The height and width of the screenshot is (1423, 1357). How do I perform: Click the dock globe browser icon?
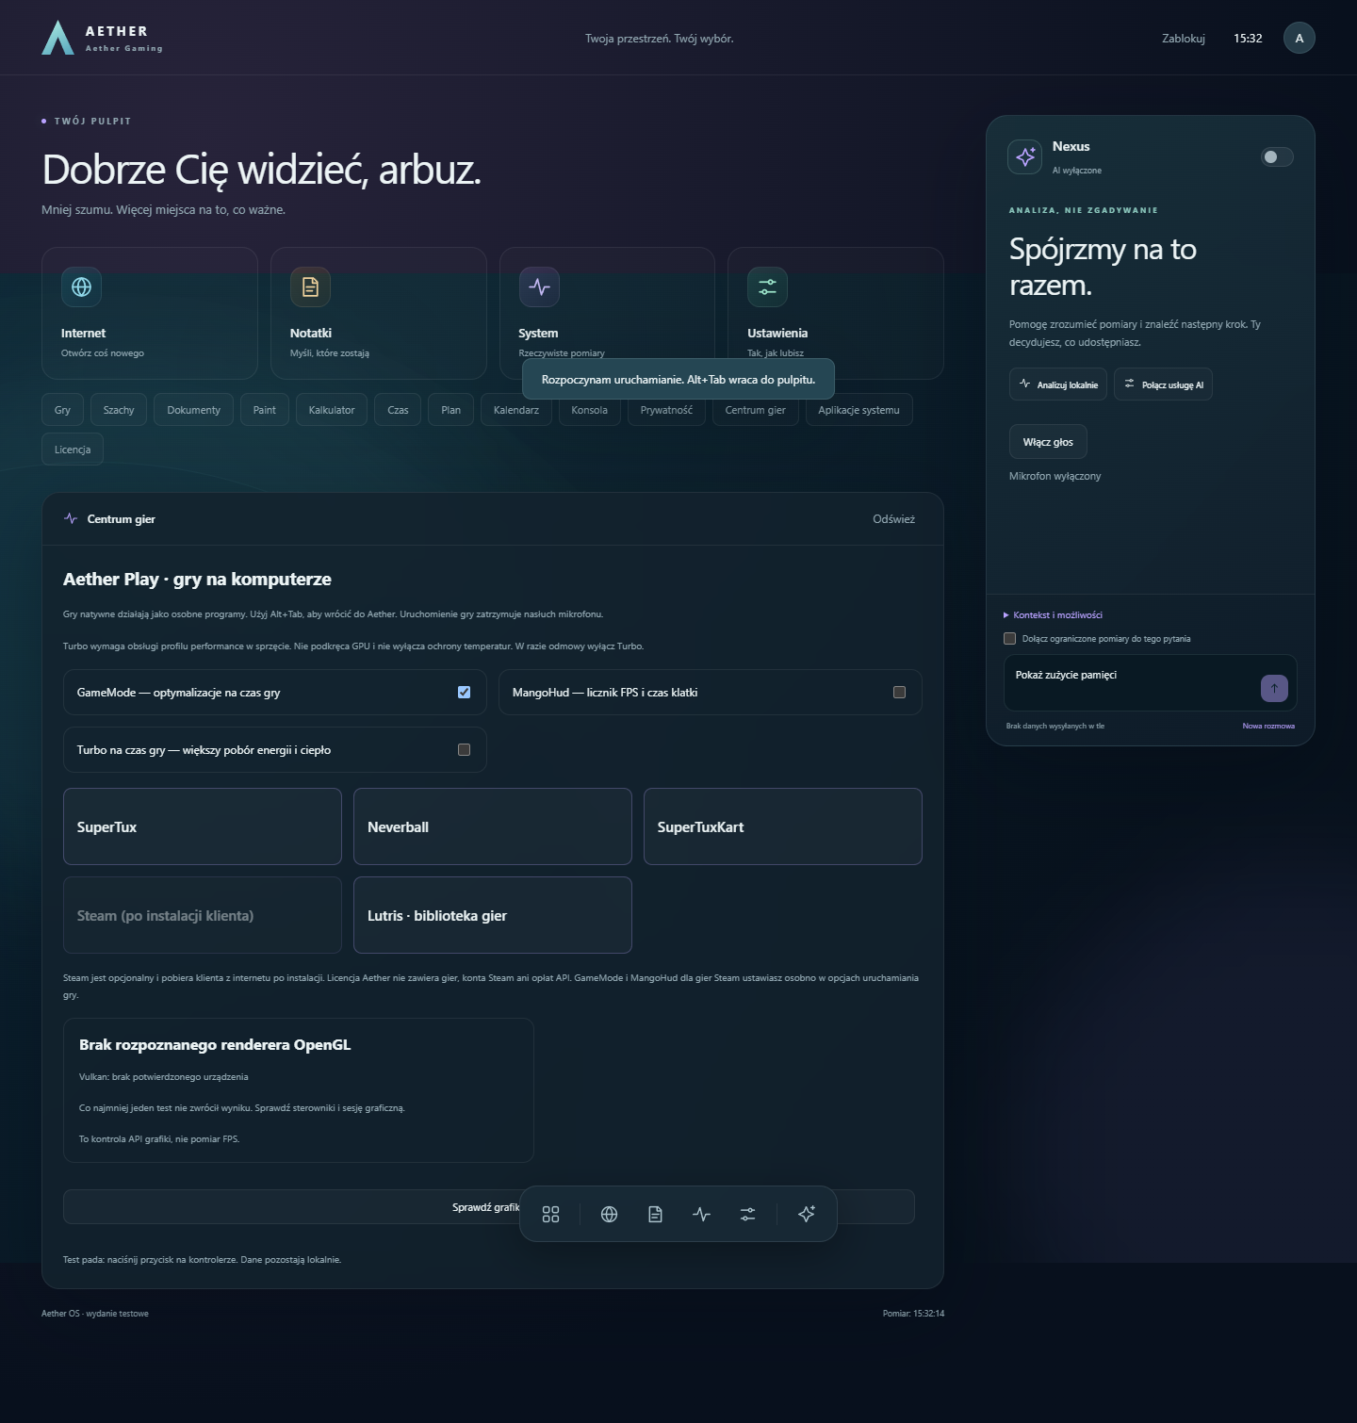click(610, 1214)
